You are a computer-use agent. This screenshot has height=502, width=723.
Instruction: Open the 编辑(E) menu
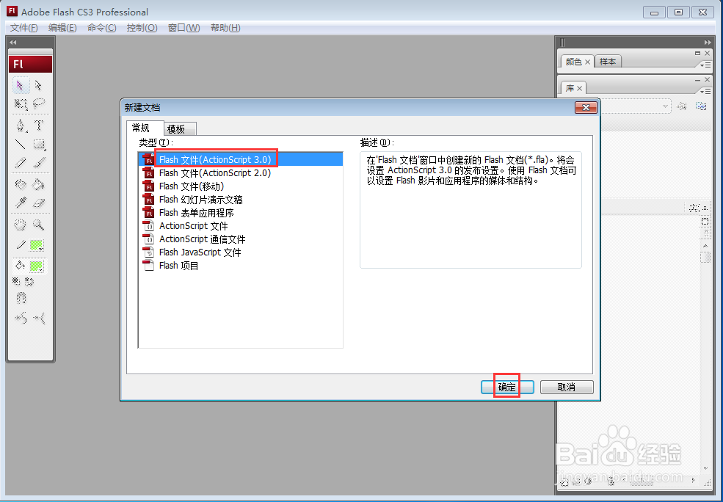(62, 28)
